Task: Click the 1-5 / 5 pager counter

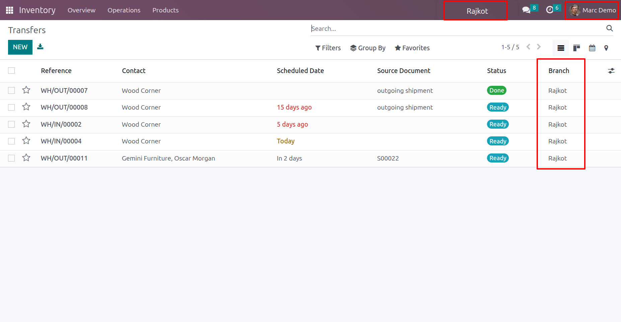Action: [510, 47]
